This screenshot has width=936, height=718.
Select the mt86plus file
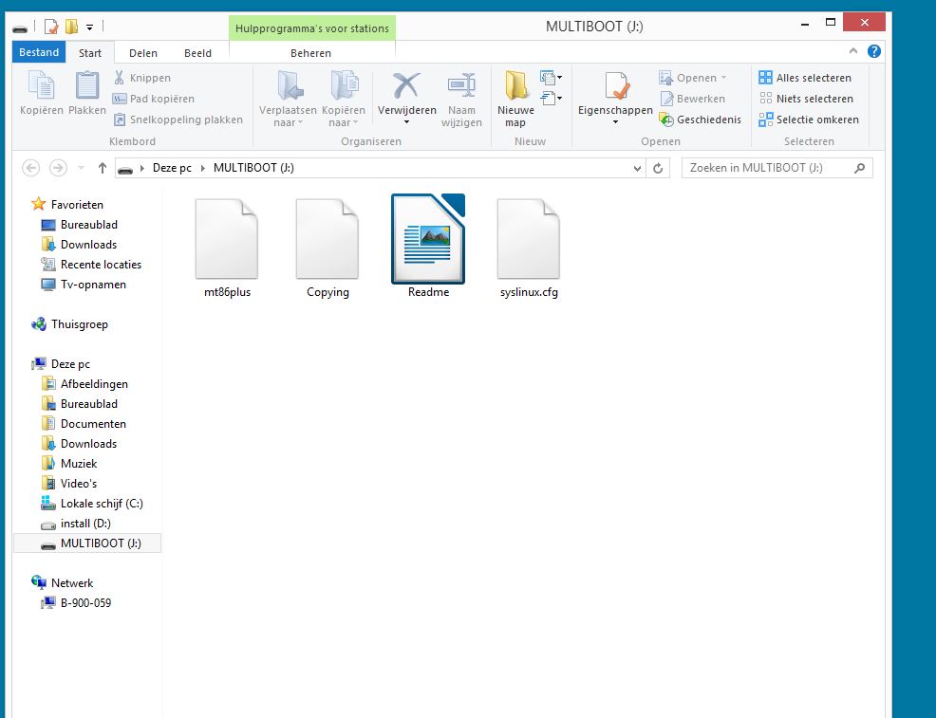coord(227,249)
